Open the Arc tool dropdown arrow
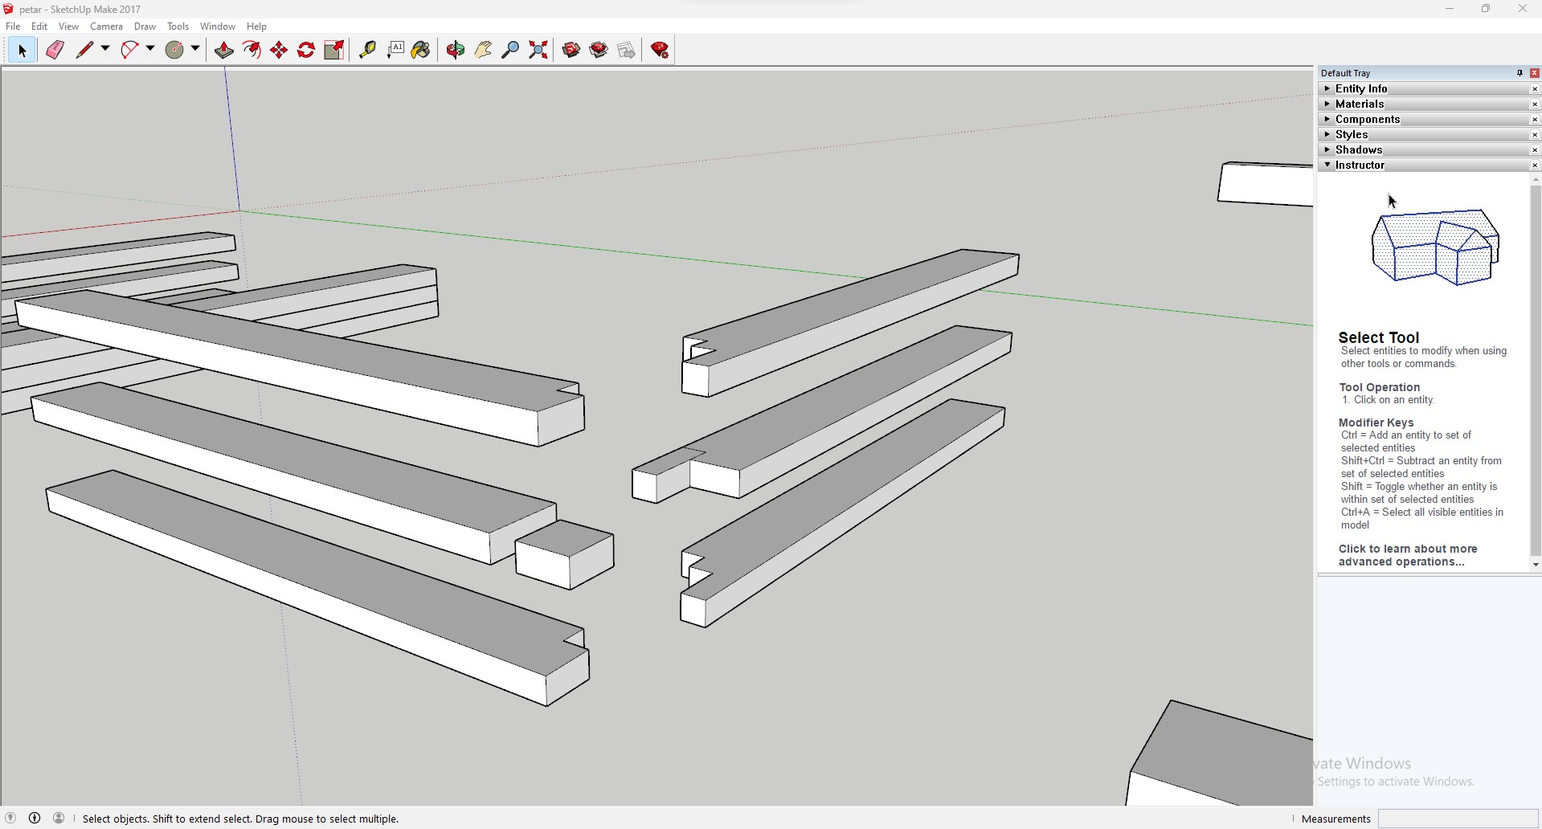 pos(150,49)
